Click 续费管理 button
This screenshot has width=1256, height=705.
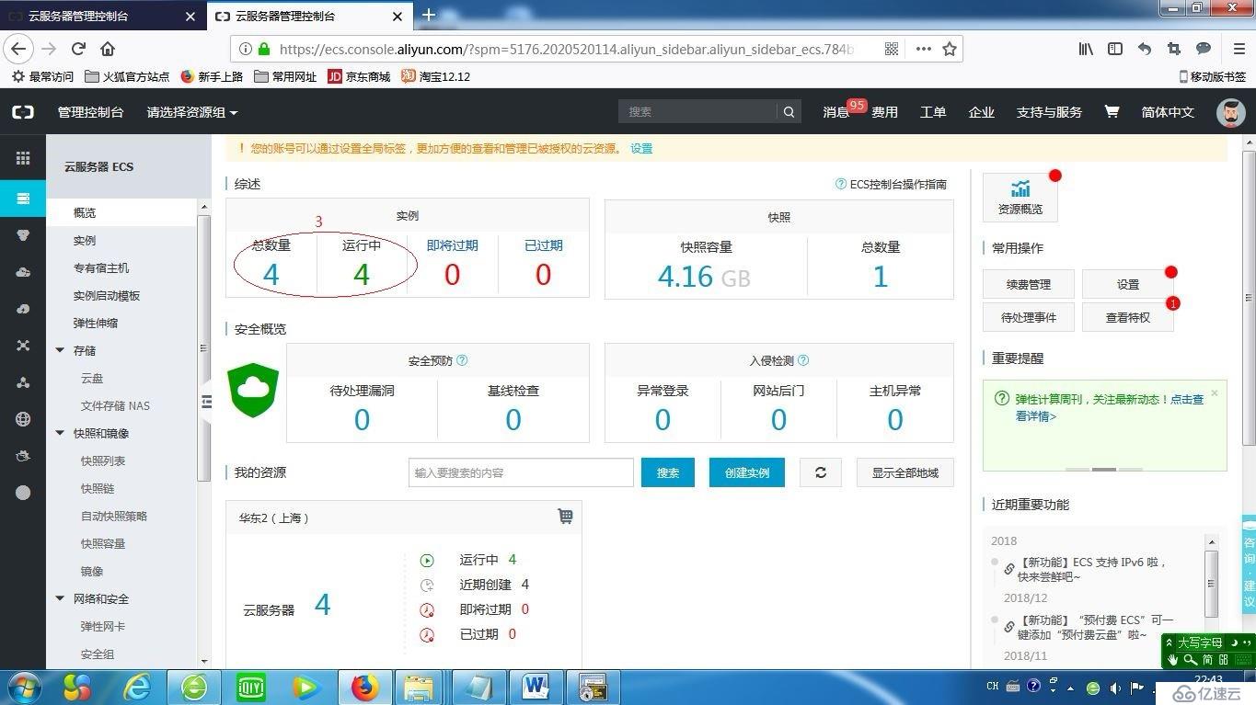pos(1029,284)
